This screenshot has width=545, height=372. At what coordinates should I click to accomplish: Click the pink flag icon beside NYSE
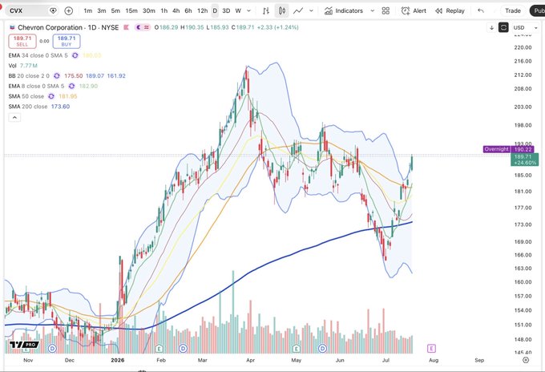126,27
